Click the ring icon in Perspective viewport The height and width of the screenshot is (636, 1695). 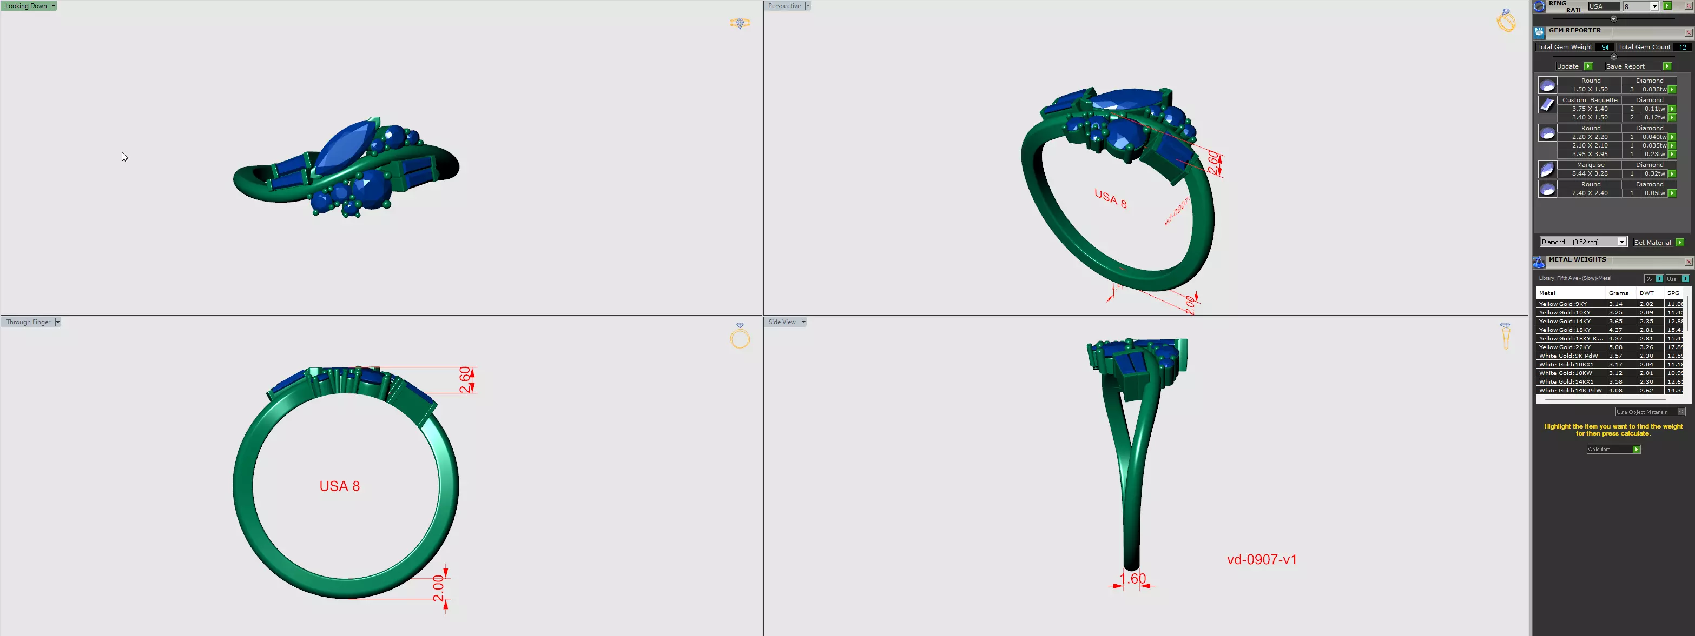click(1506, 21)
